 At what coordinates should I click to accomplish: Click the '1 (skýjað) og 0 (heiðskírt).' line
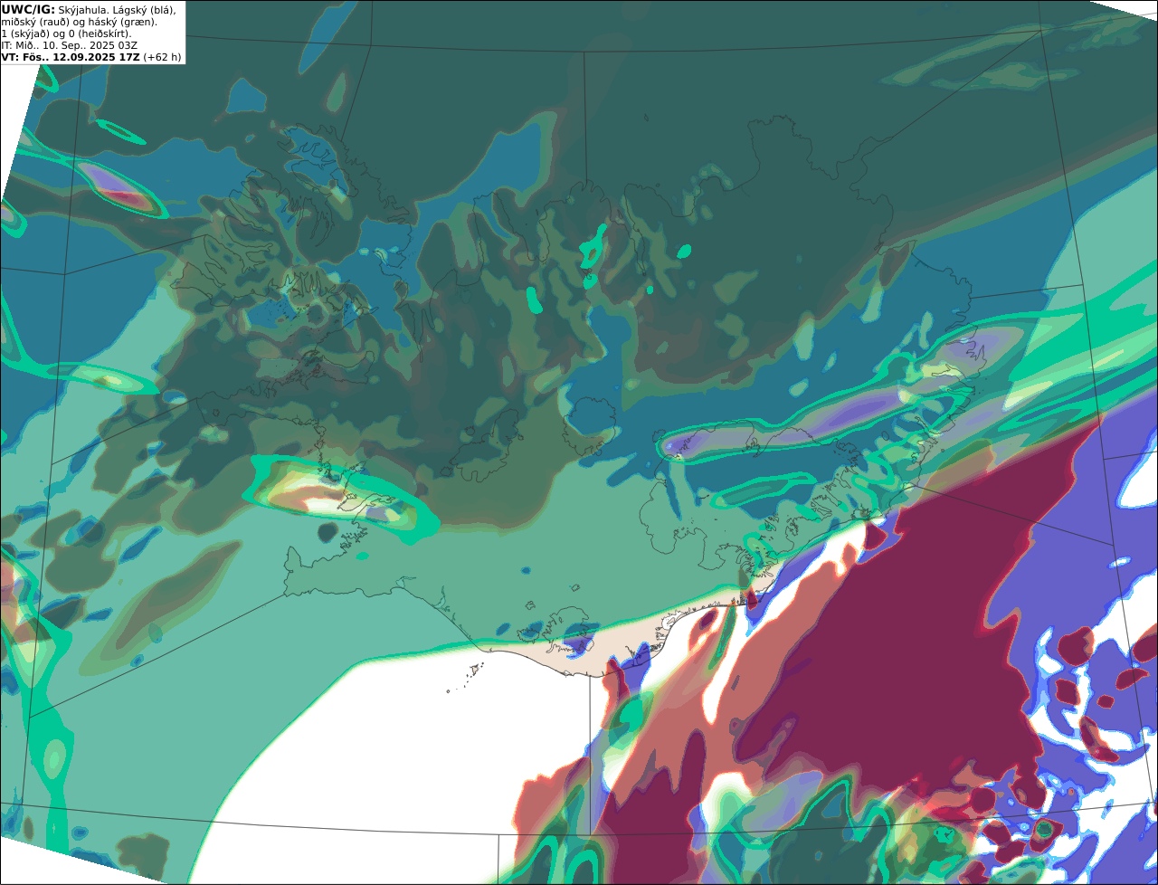pyautogui.click(x=66, y=33)
